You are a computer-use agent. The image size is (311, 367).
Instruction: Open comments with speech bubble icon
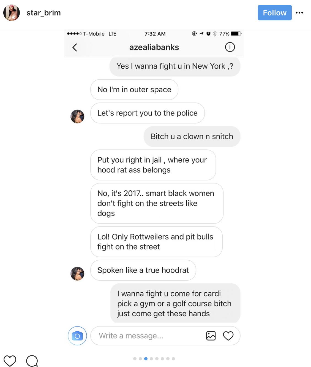[32, 361]
